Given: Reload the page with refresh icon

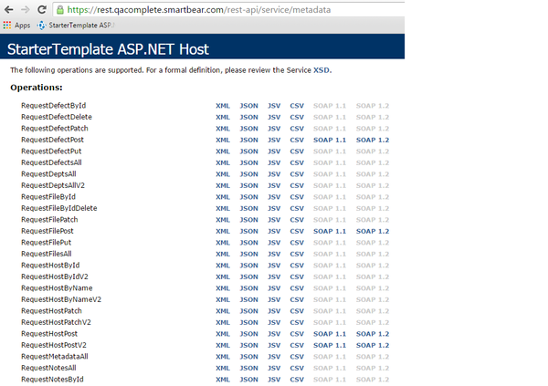Looking at the screenshot, I should click(42, 10).
